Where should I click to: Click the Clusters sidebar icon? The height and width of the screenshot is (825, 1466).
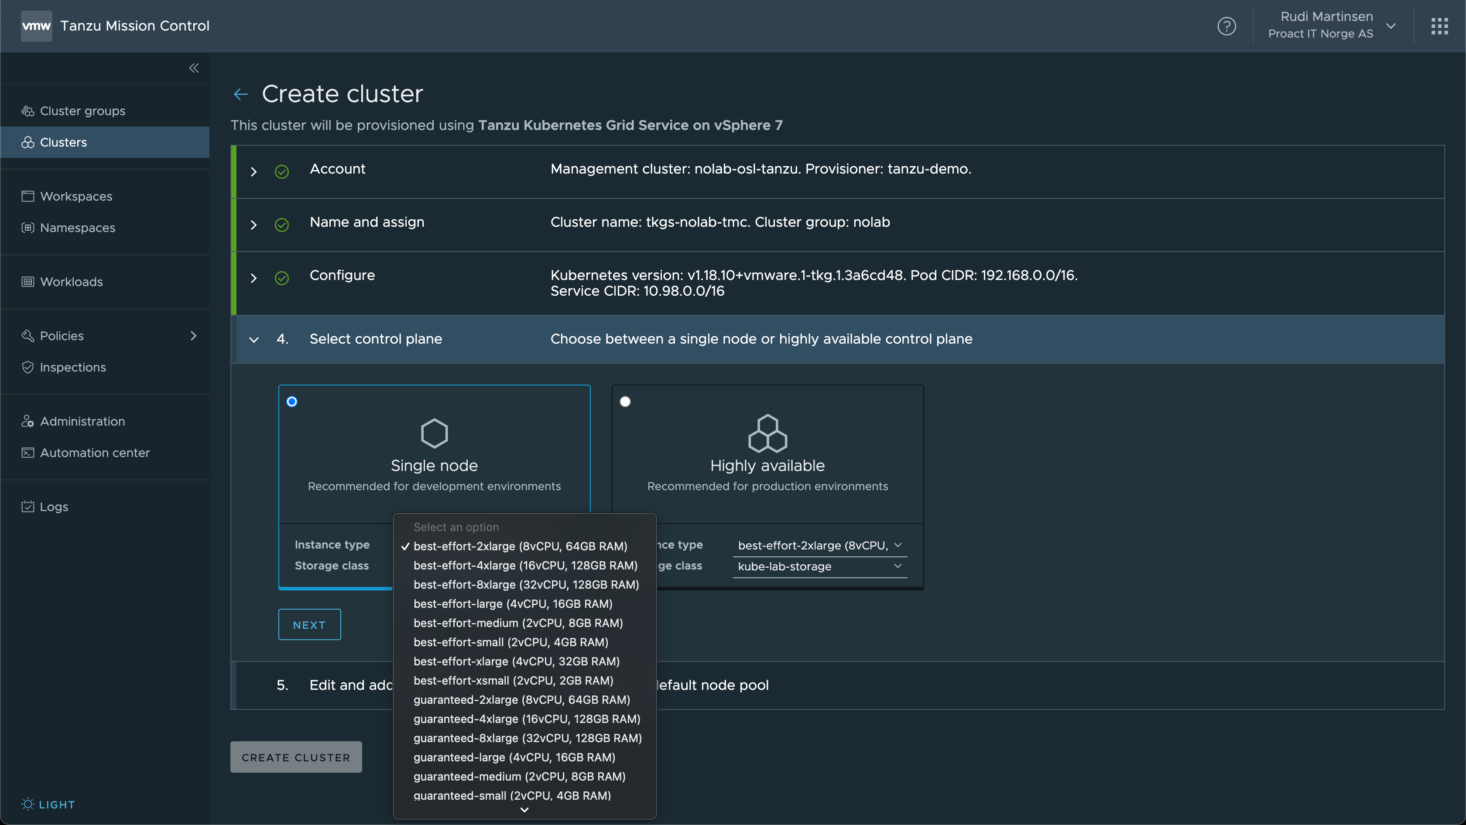pos(27,142)
